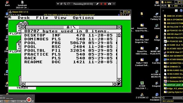Screen dimensions: 183x103
Task: Click the Bandicam pencil draw icon
Action: click(97, 4)
